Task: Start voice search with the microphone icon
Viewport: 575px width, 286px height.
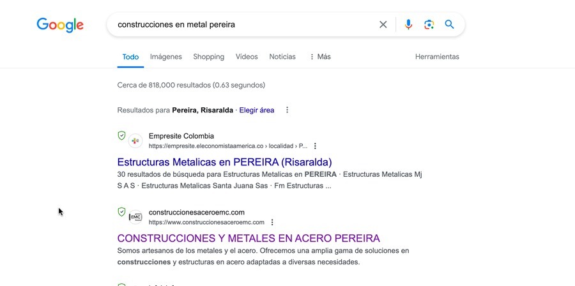Action: coord(408,24)
